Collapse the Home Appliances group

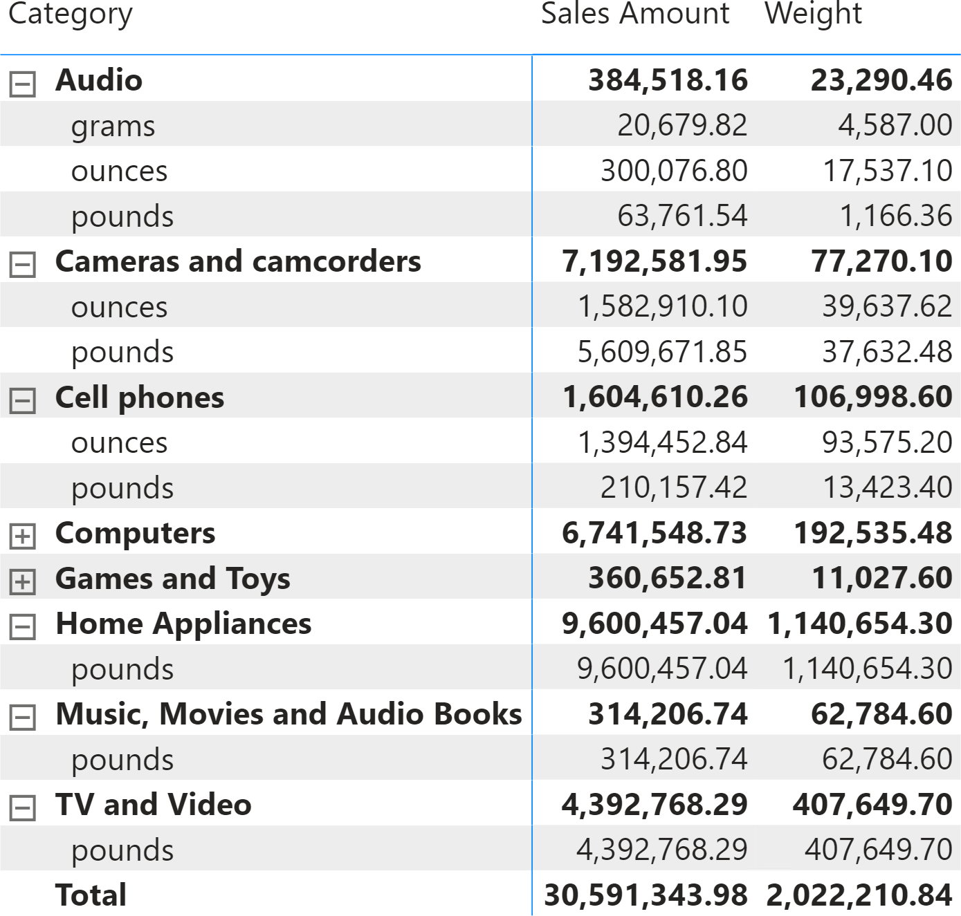[x=22, y=627]
